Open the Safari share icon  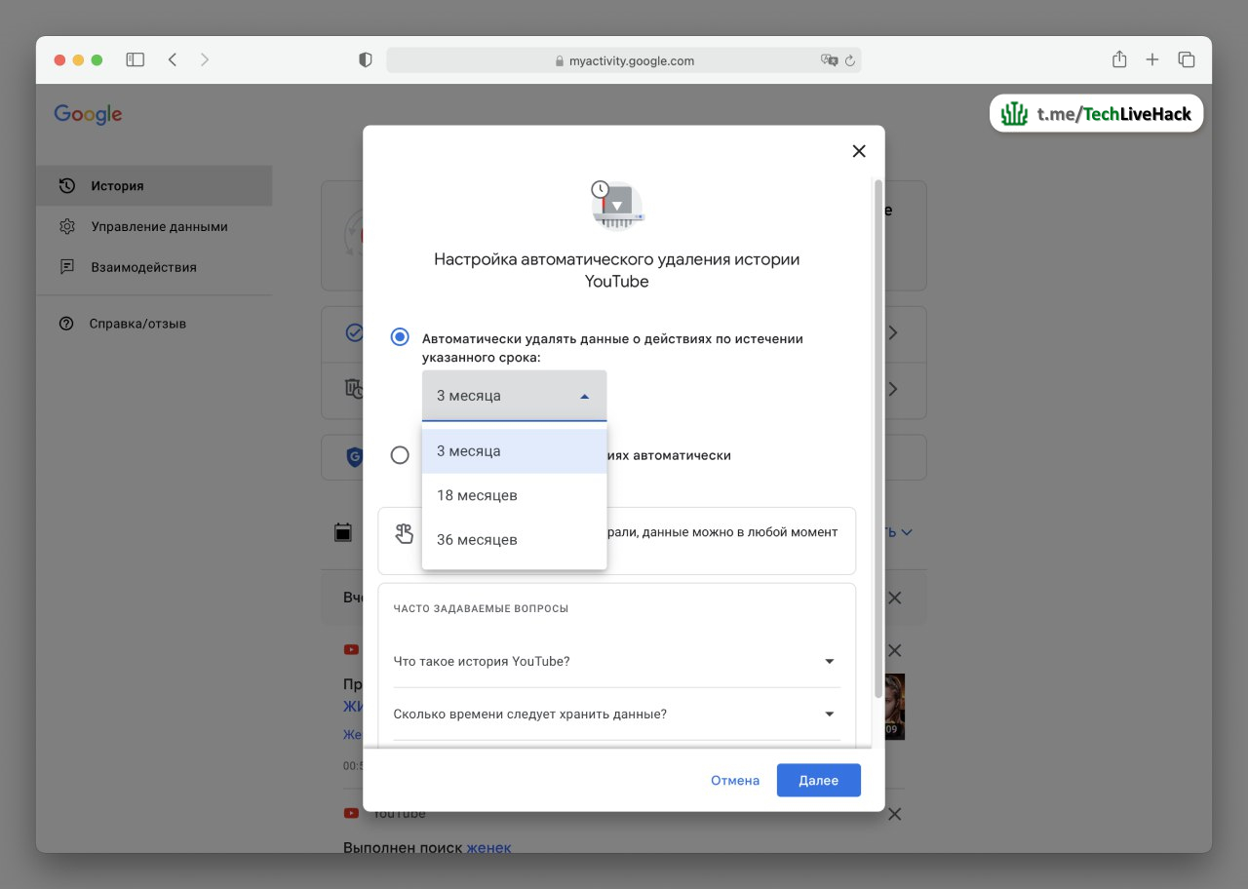tap(1119, 59)
